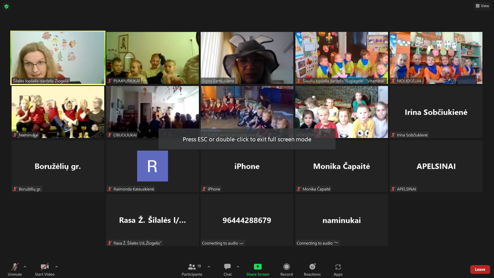Select the PUMPURIUKAI video tile
The height and width of the screenshot is (278, 494).
tap(152, 58)
